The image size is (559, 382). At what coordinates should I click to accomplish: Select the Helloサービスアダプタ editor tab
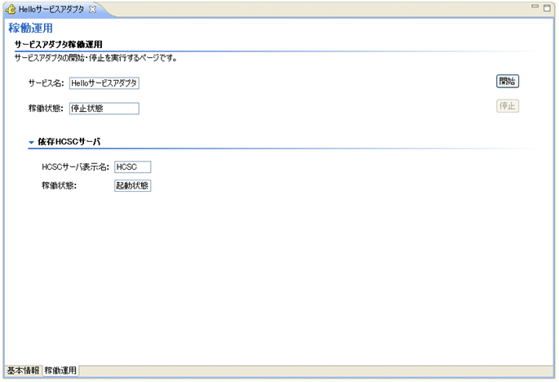click(51, 10)
